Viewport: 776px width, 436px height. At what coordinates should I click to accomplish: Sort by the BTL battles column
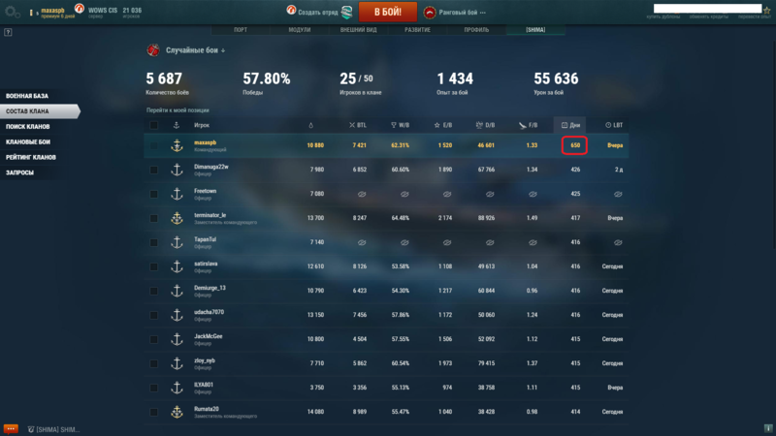coord(358,125)
